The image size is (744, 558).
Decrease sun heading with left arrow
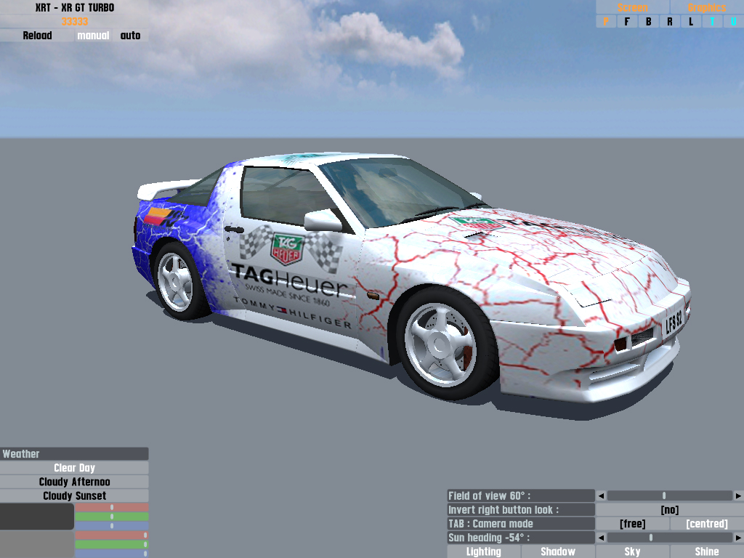coord(601,538)
